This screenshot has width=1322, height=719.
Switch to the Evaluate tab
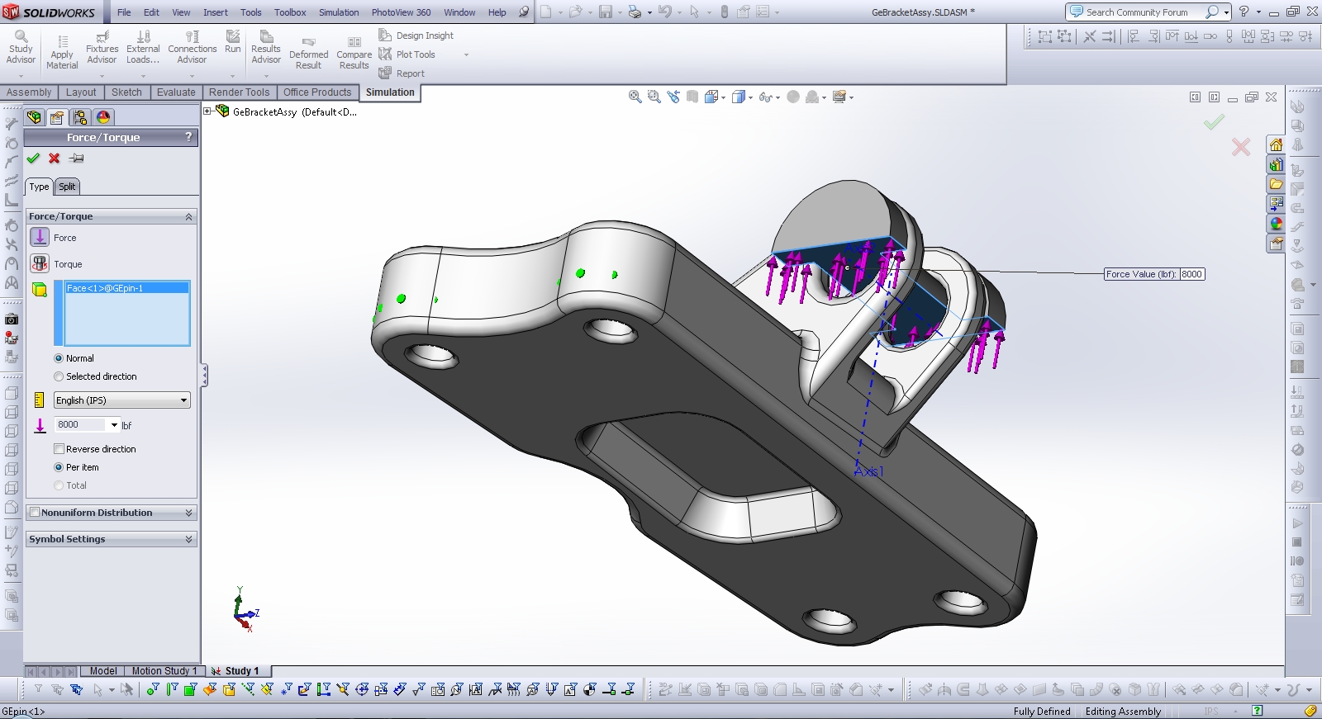[176, 92]
